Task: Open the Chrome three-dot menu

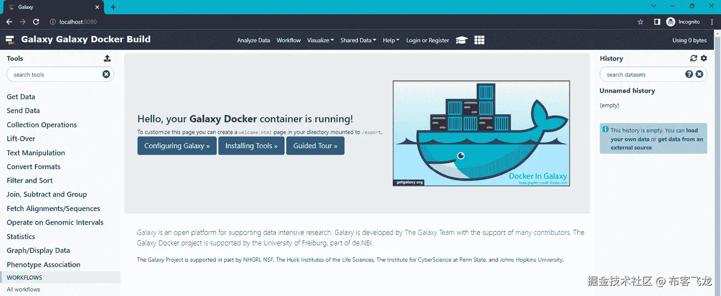Action: [712, 22]
